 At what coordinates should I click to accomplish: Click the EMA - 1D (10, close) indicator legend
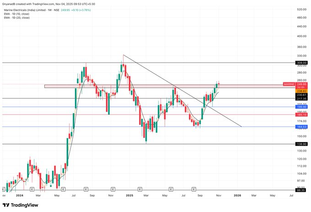pyautogui.click(x=16, y=14)
